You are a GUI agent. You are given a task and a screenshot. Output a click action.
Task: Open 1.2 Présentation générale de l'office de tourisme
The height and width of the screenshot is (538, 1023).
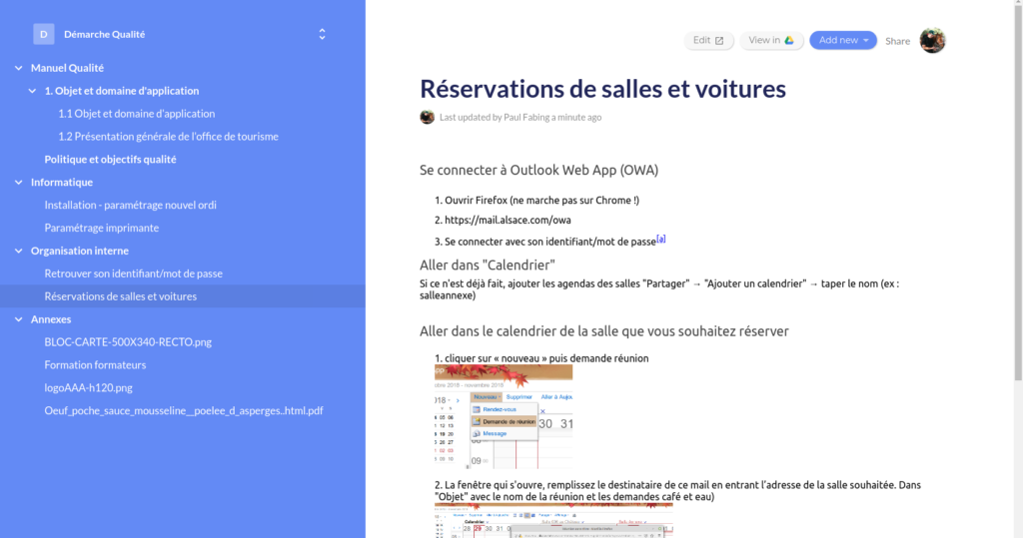(x=168, y=137)
